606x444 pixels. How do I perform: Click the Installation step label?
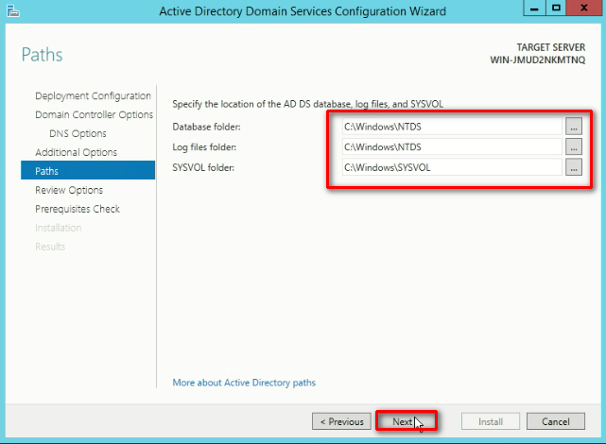[59, 228]
